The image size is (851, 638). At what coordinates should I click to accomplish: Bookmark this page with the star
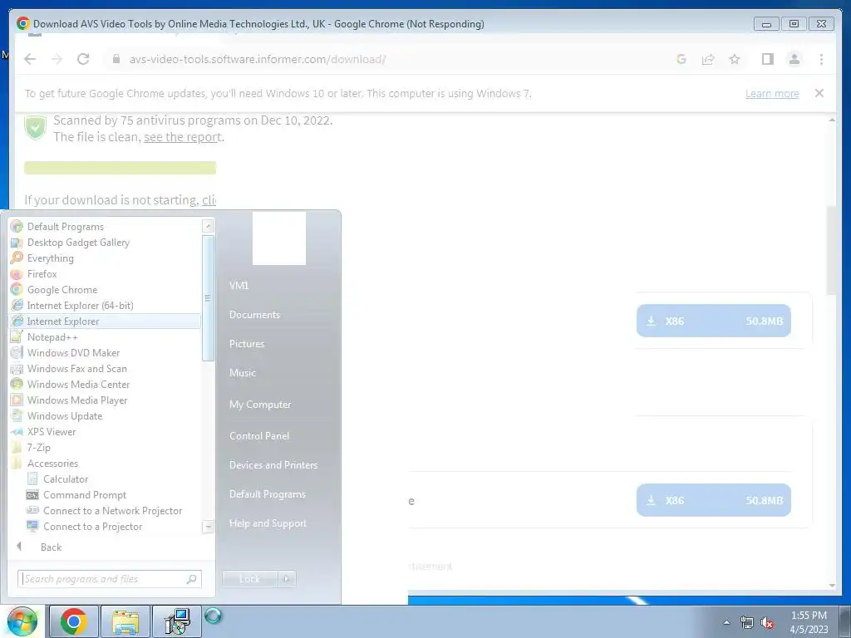click(x=735, y=59)
